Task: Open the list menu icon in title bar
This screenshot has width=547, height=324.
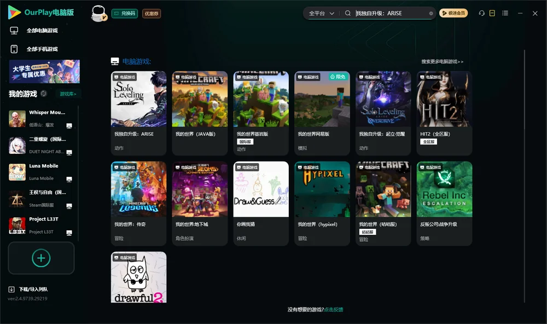Action: click(505, 13)
